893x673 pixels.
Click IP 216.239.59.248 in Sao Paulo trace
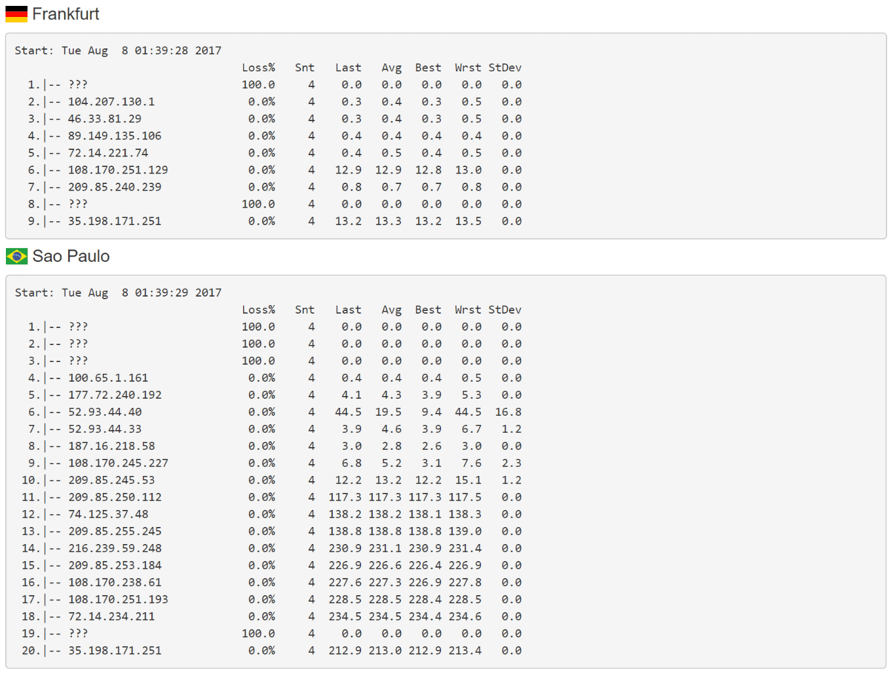point(115,548)
